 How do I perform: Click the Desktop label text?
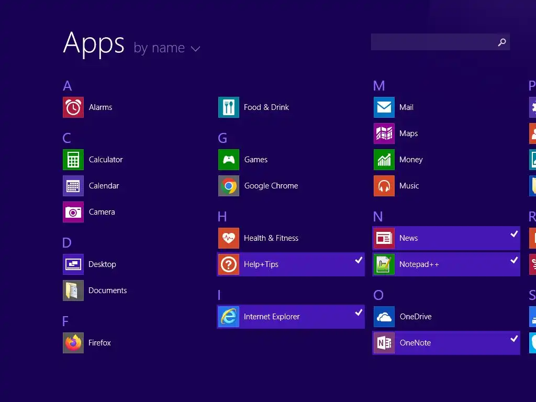pos(102,264)
